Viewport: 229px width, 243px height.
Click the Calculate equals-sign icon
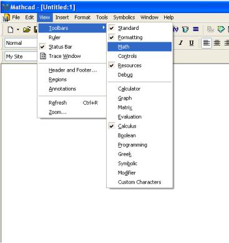click(196, 29)
